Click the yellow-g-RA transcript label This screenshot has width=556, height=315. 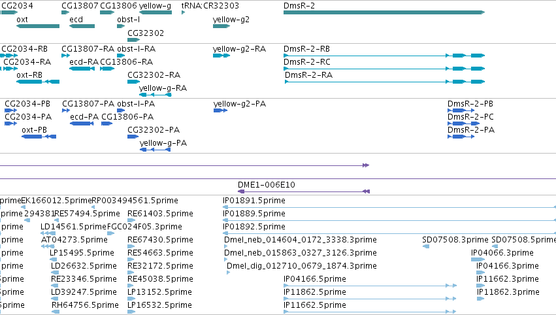tap(163, 88)
